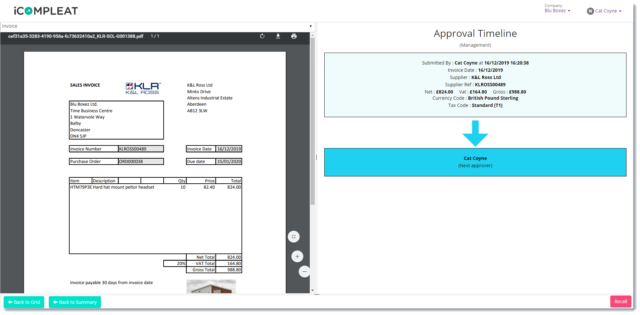Open the Invoice document type dropdown
Image resolution: width=640 pixels, height=315 pixels.
[158, 26]
